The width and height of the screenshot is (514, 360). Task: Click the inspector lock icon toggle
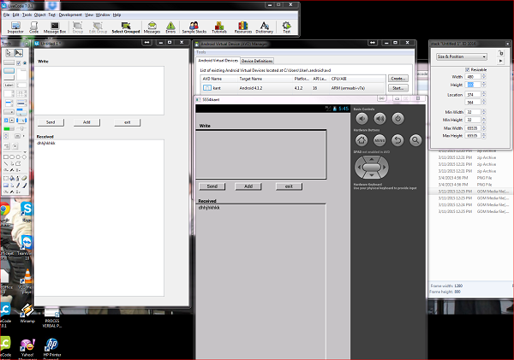click(x=500, y=52)
